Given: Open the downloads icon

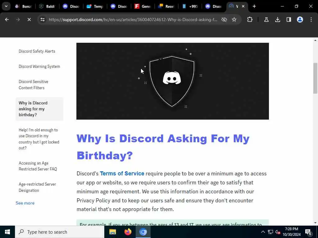Looking at the screenshot, I should [277, 20].
